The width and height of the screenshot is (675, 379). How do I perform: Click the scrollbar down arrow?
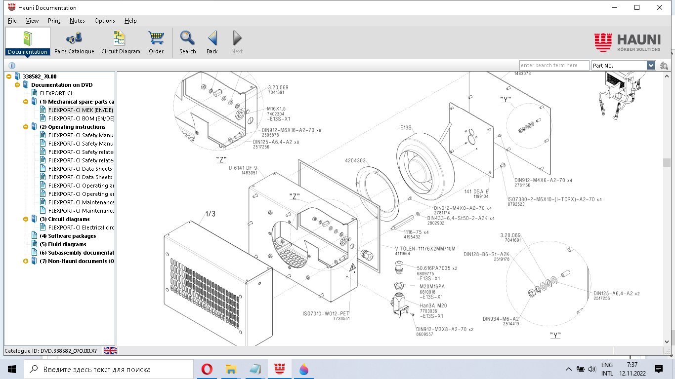[x=667, y=341]
